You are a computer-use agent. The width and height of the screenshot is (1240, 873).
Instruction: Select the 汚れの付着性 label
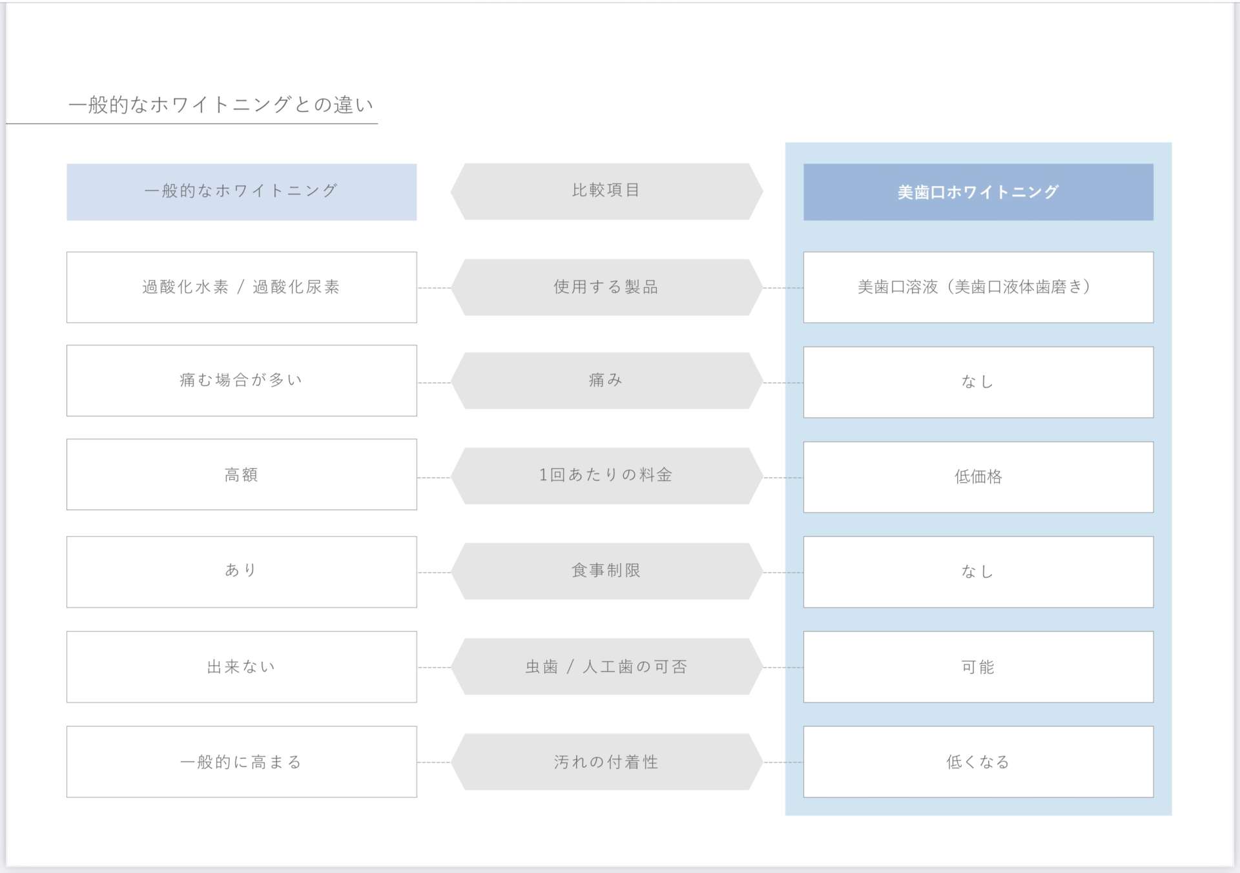point(606,762)
